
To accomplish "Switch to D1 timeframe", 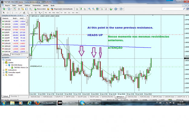I will [x=69, y=13].
